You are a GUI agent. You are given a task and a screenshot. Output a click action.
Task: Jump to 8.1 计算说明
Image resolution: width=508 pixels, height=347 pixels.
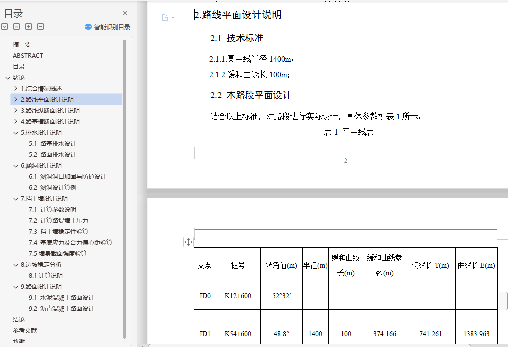pyautogui.click(x=45, y=276)
